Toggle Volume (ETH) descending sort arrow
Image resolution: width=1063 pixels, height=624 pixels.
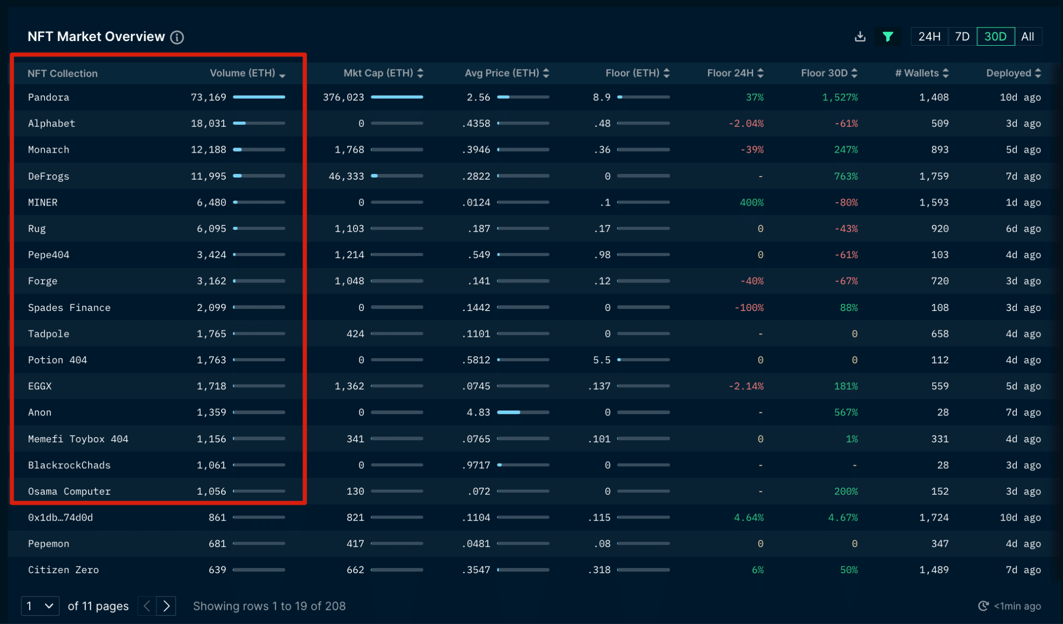(x=282, y=75)
